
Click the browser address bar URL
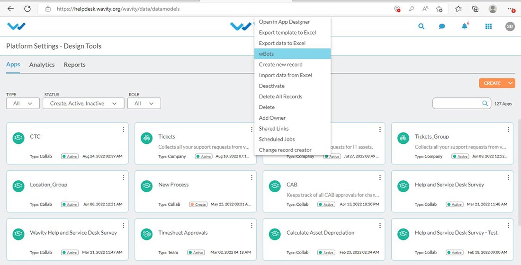click(x=118, y=9)
